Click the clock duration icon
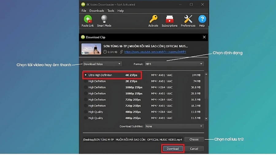276x155 pixels. click(105, 52)
